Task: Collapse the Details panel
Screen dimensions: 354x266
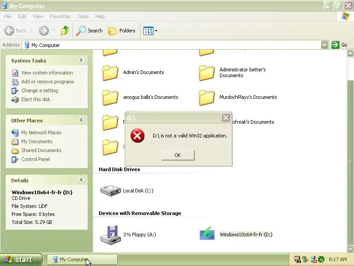Action: (x=81, y=180)
